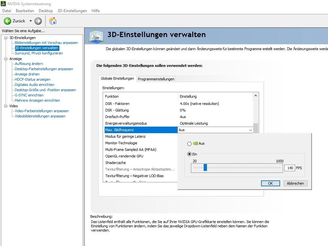Select the Modus für geringe Latenz row
328x246 pixels.
[141, 136]
